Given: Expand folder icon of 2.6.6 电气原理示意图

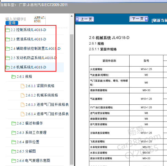Looking at the screenshot, I should click(14, 161).
